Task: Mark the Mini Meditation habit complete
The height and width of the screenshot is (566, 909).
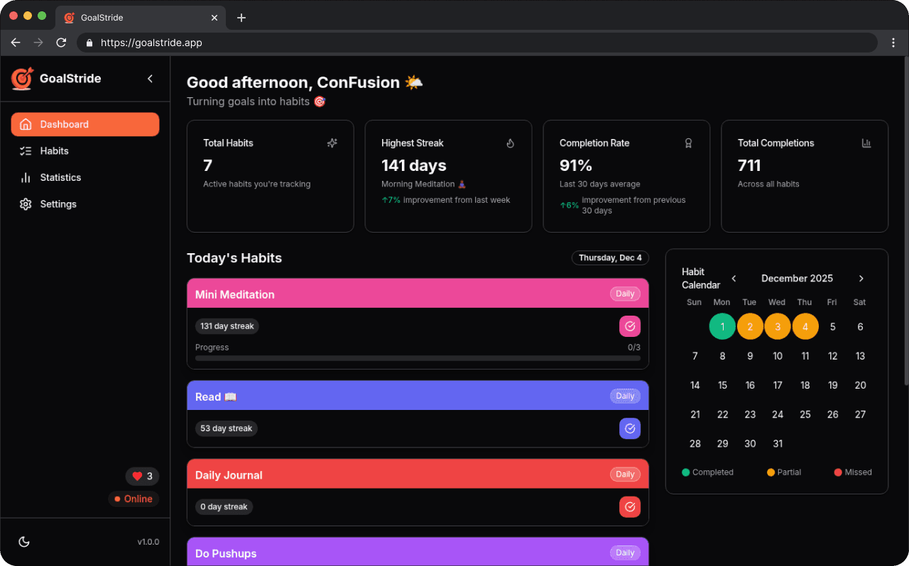Action: (629, 326)
